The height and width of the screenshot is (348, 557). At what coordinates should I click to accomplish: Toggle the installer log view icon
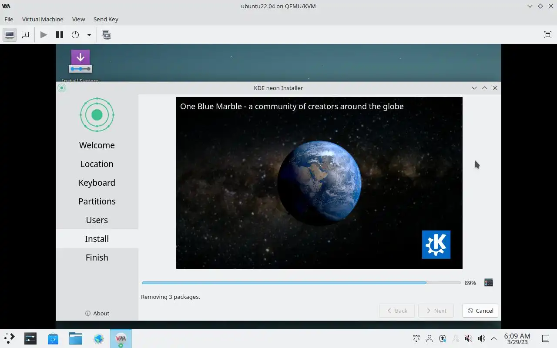(x=489, y=283)
